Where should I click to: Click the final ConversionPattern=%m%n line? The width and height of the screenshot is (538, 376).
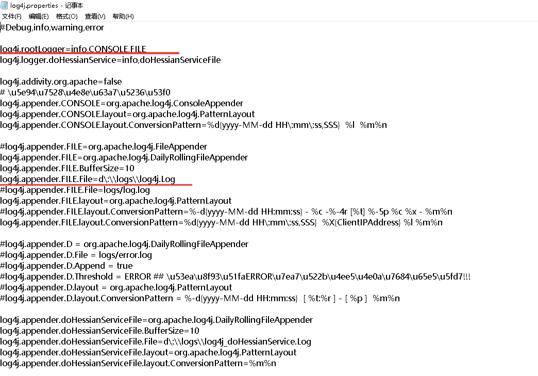138,363
